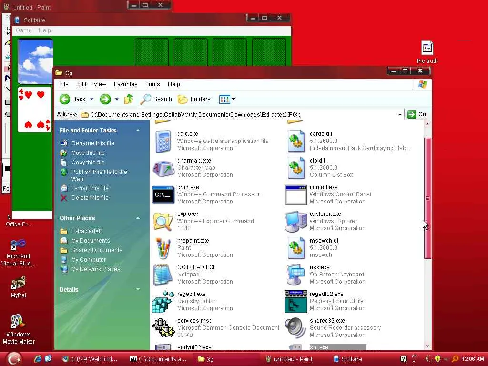
Task: Click Rename this file
Action: click(93, 143)
